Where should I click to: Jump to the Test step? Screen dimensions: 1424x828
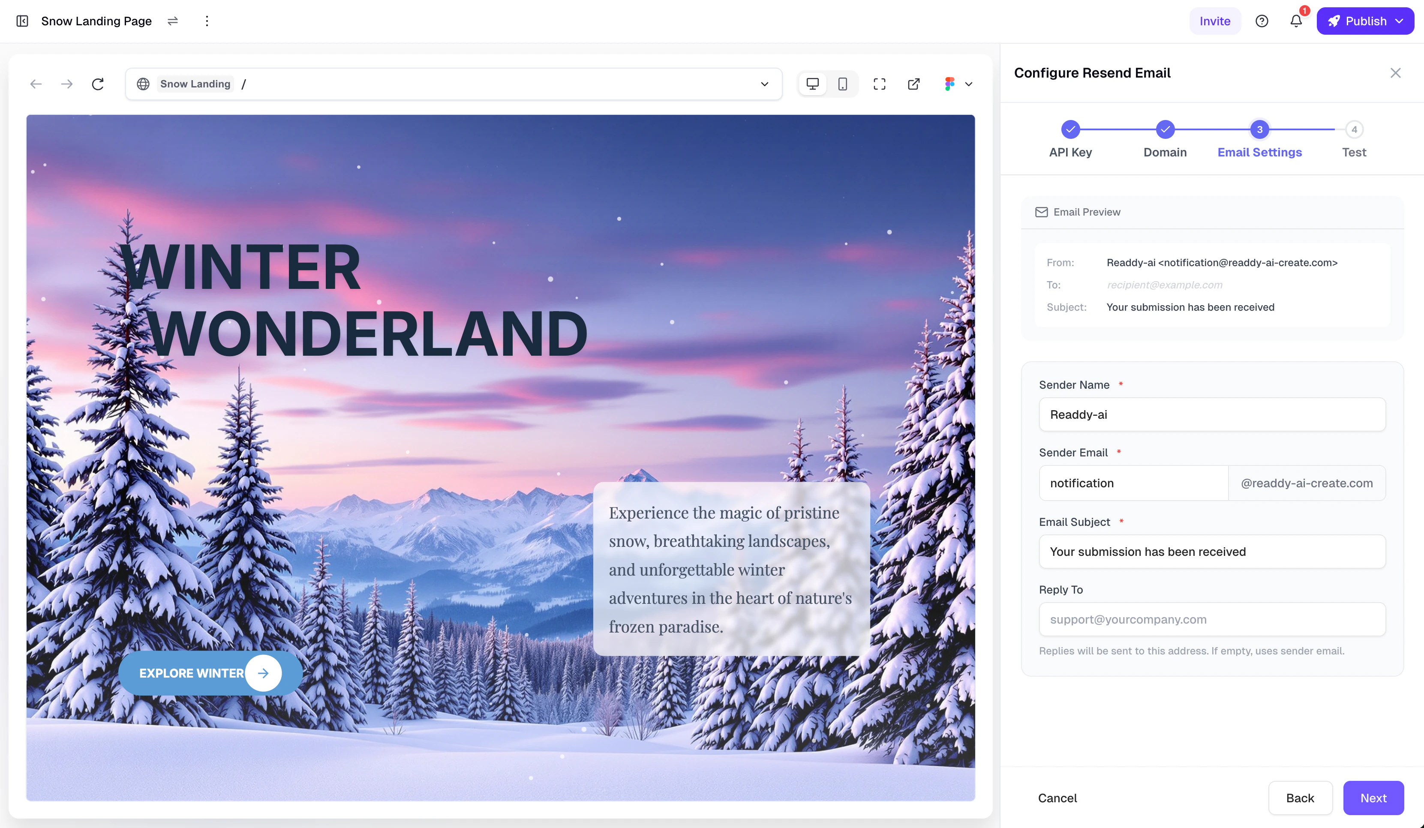[1354, 129]
